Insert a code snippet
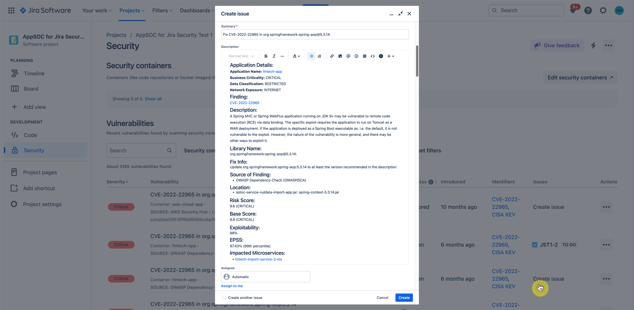 point(373,56)
